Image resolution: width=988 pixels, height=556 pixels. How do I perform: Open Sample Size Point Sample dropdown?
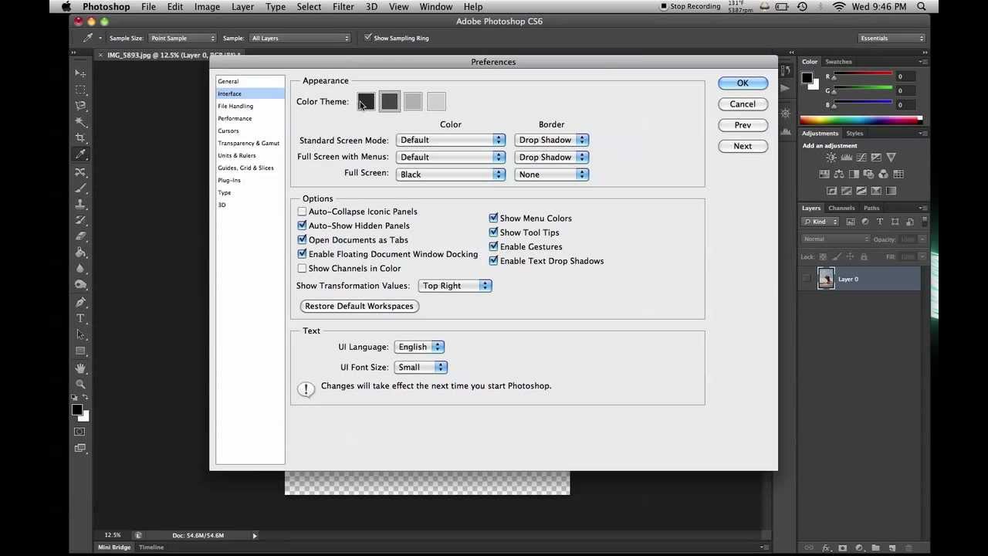[x=182, y=38]
